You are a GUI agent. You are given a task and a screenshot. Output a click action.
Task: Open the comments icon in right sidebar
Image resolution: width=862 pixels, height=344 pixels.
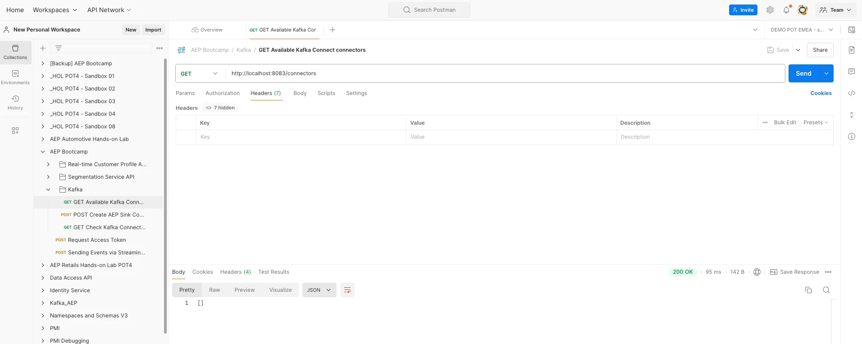(x=852, y=72)
